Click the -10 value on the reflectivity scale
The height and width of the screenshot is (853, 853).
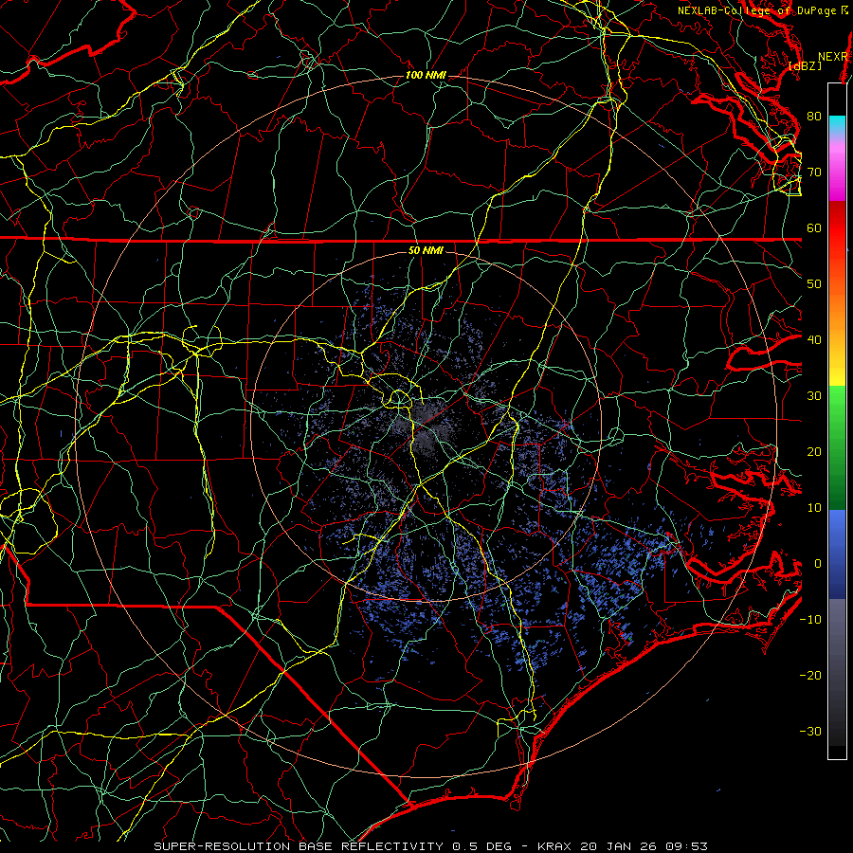[810, 620]
